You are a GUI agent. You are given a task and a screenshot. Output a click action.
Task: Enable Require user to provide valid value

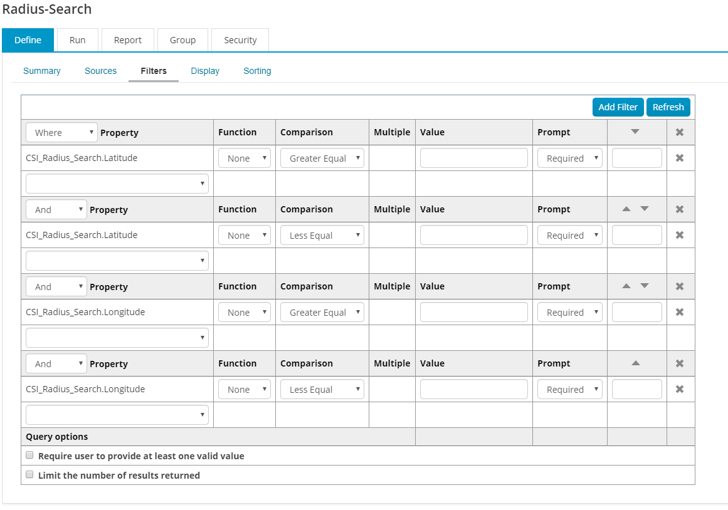29,455
